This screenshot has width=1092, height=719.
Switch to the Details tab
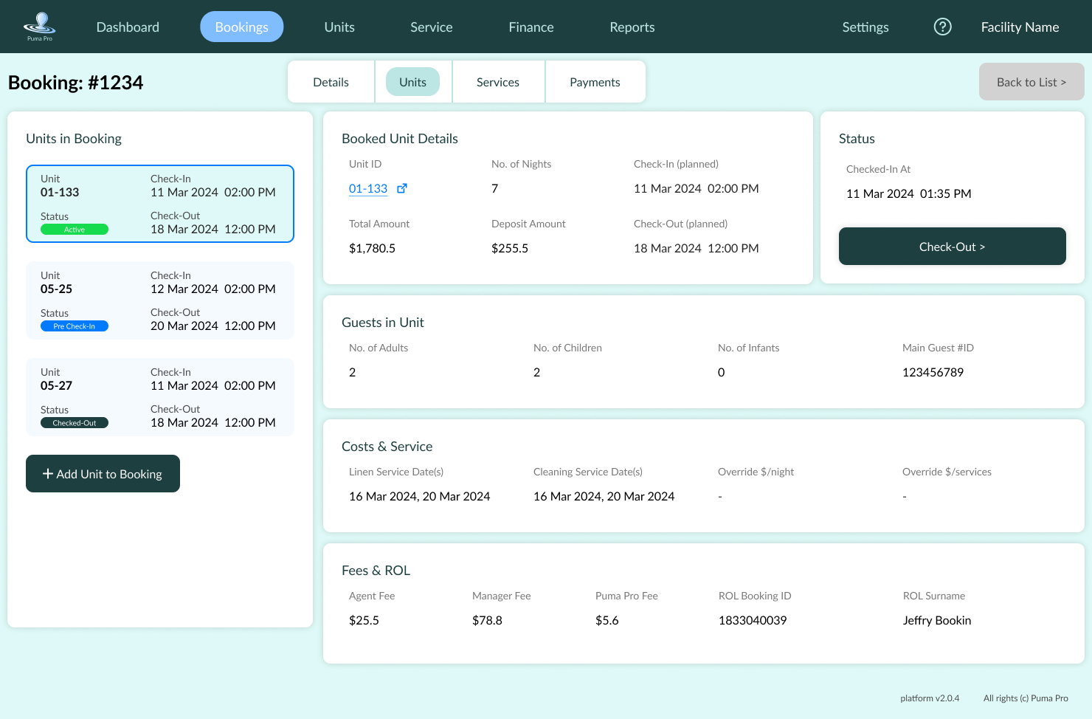pyautogui.click(x=331, y=82)
